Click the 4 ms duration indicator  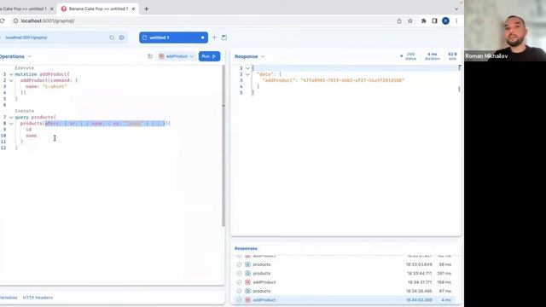pyautogui.click(x=433, y=56)
